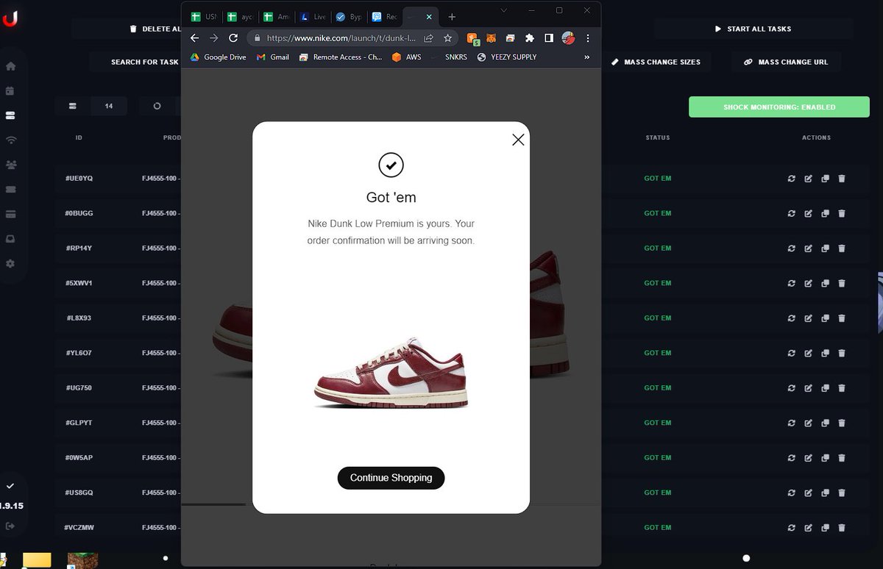Open the accounts group icon in sidebar
Image resolution: width=883 pixels, height=569 pixels.
coord(10,165)
